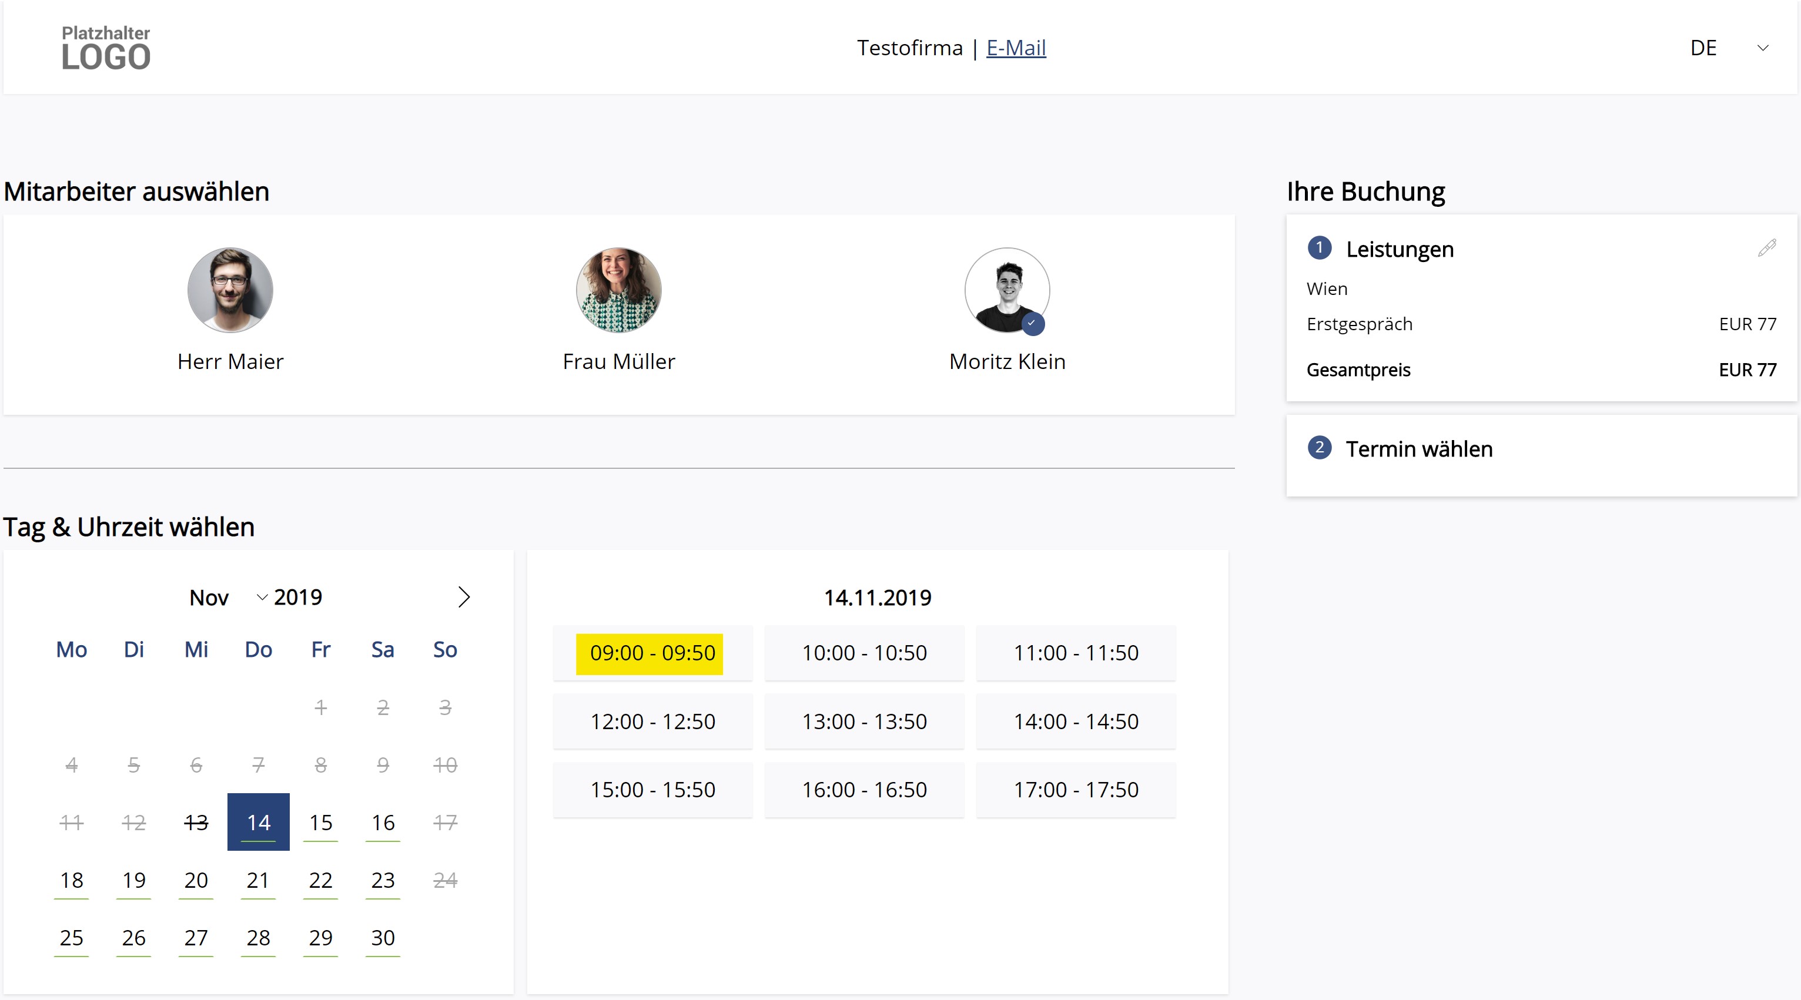
Task: Select calendar day 26
Action: [x=133, y=937]
